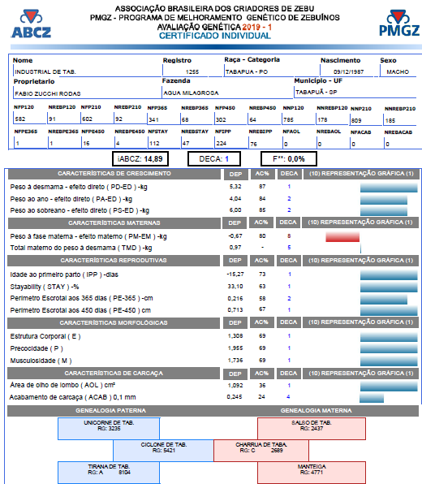
Task: Click the red bar for Peso à fase materna
Action: (342, 237)
